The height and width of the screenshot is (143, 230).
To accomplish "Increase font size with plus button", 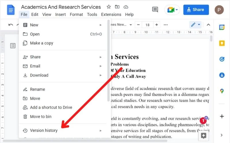I will (157, 25).
